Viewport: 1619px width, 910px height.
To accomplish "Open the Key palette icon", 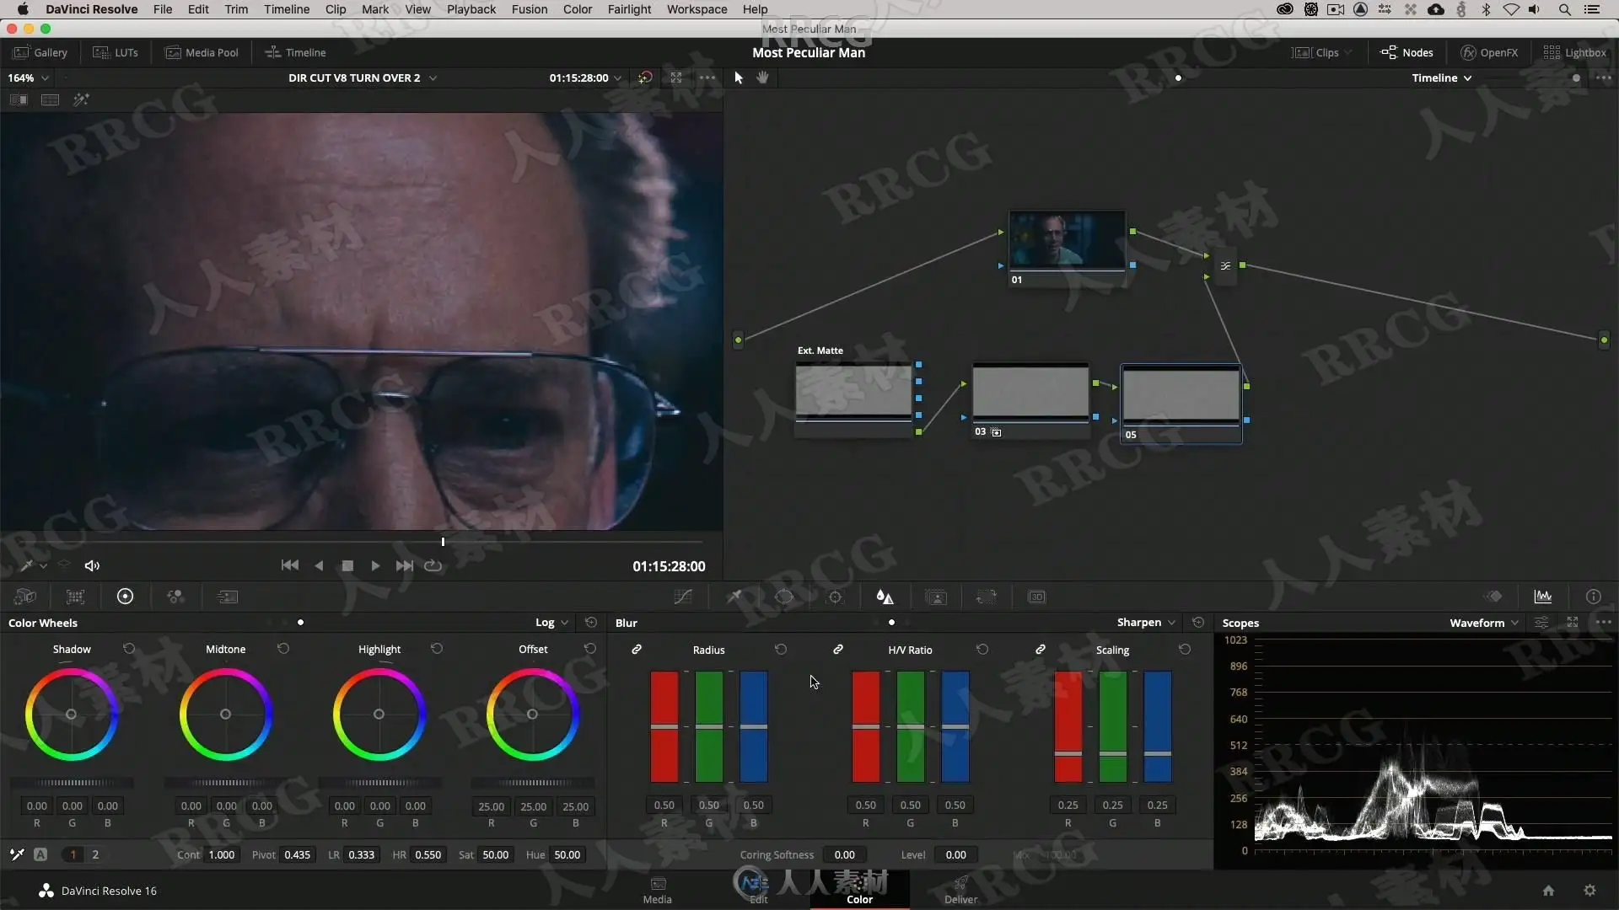I will tap(936, 597).
